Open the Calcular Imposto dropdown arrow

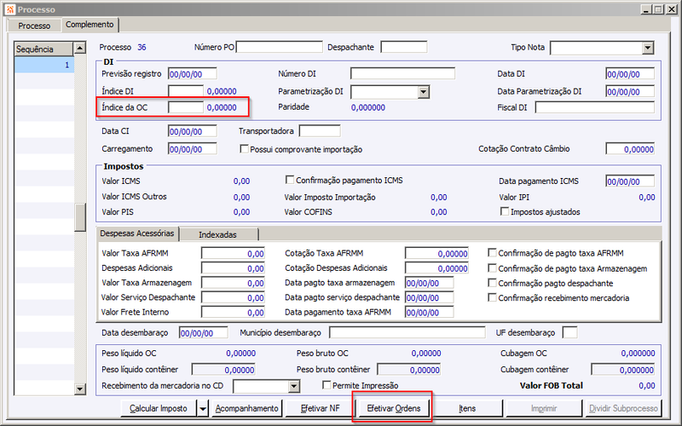203,408
